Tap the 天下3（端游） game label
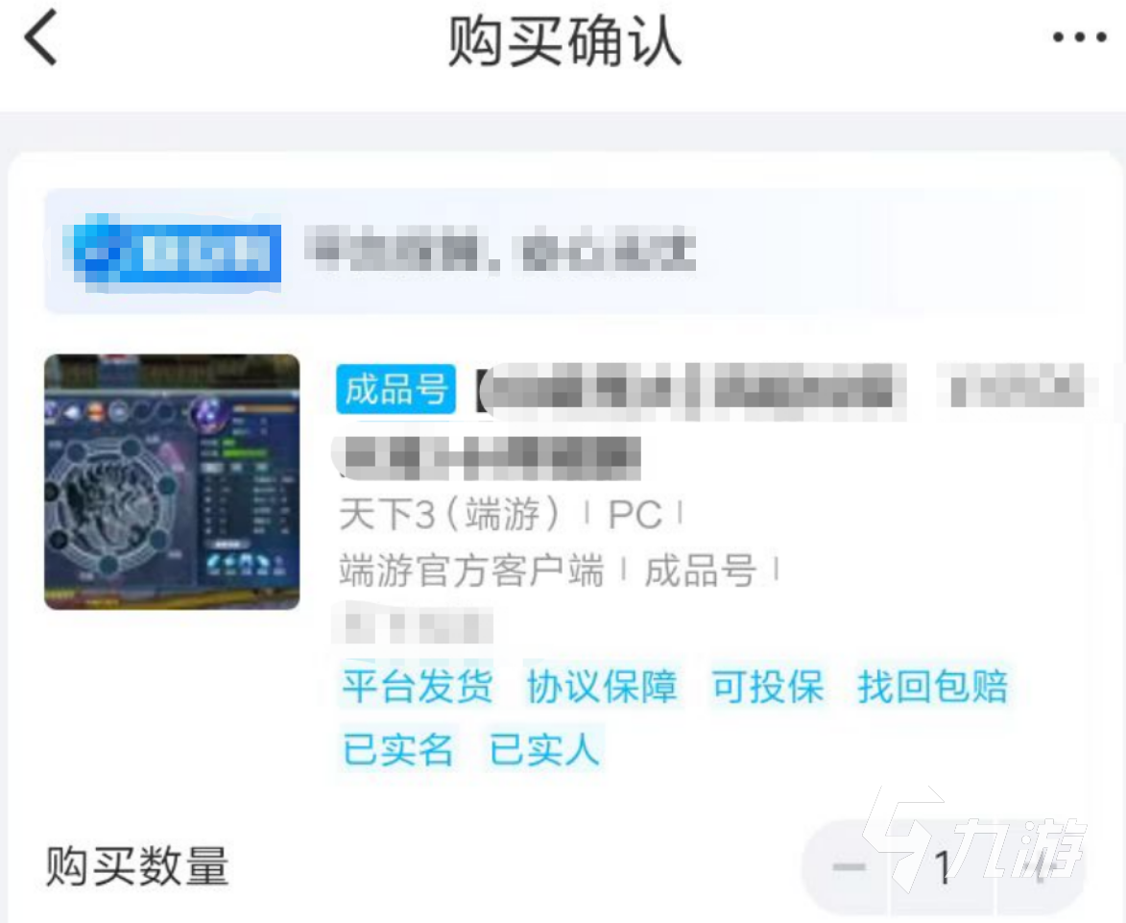Screen dimensions: 1126x923 449,514
